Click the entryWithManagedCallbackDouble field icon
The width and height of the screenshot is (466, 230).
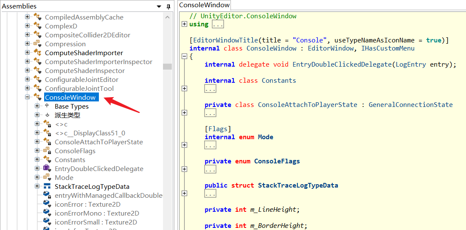click(x=47, y=195)
